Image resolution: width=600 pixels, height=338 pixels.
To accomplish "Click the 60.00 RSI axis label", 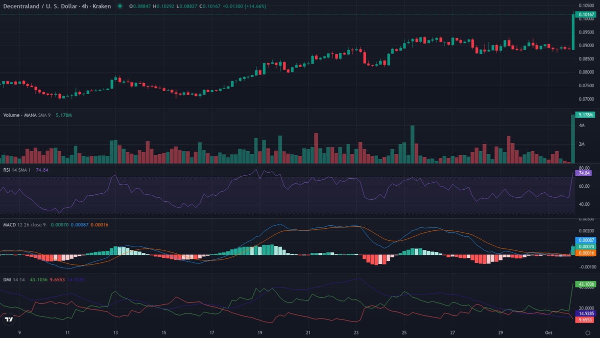I will coord(584,186).
